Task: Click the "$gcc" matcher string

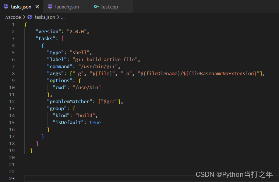Action: [109, 102]
